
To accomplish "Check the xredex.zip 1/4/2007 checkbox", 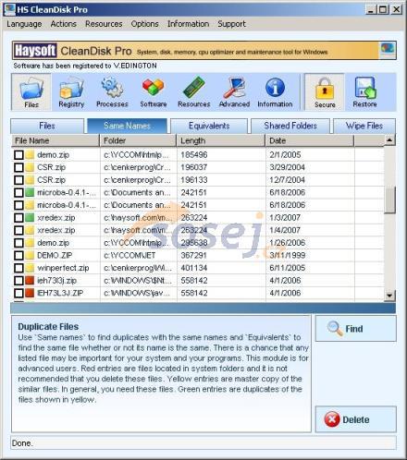I will coord(18,230).
